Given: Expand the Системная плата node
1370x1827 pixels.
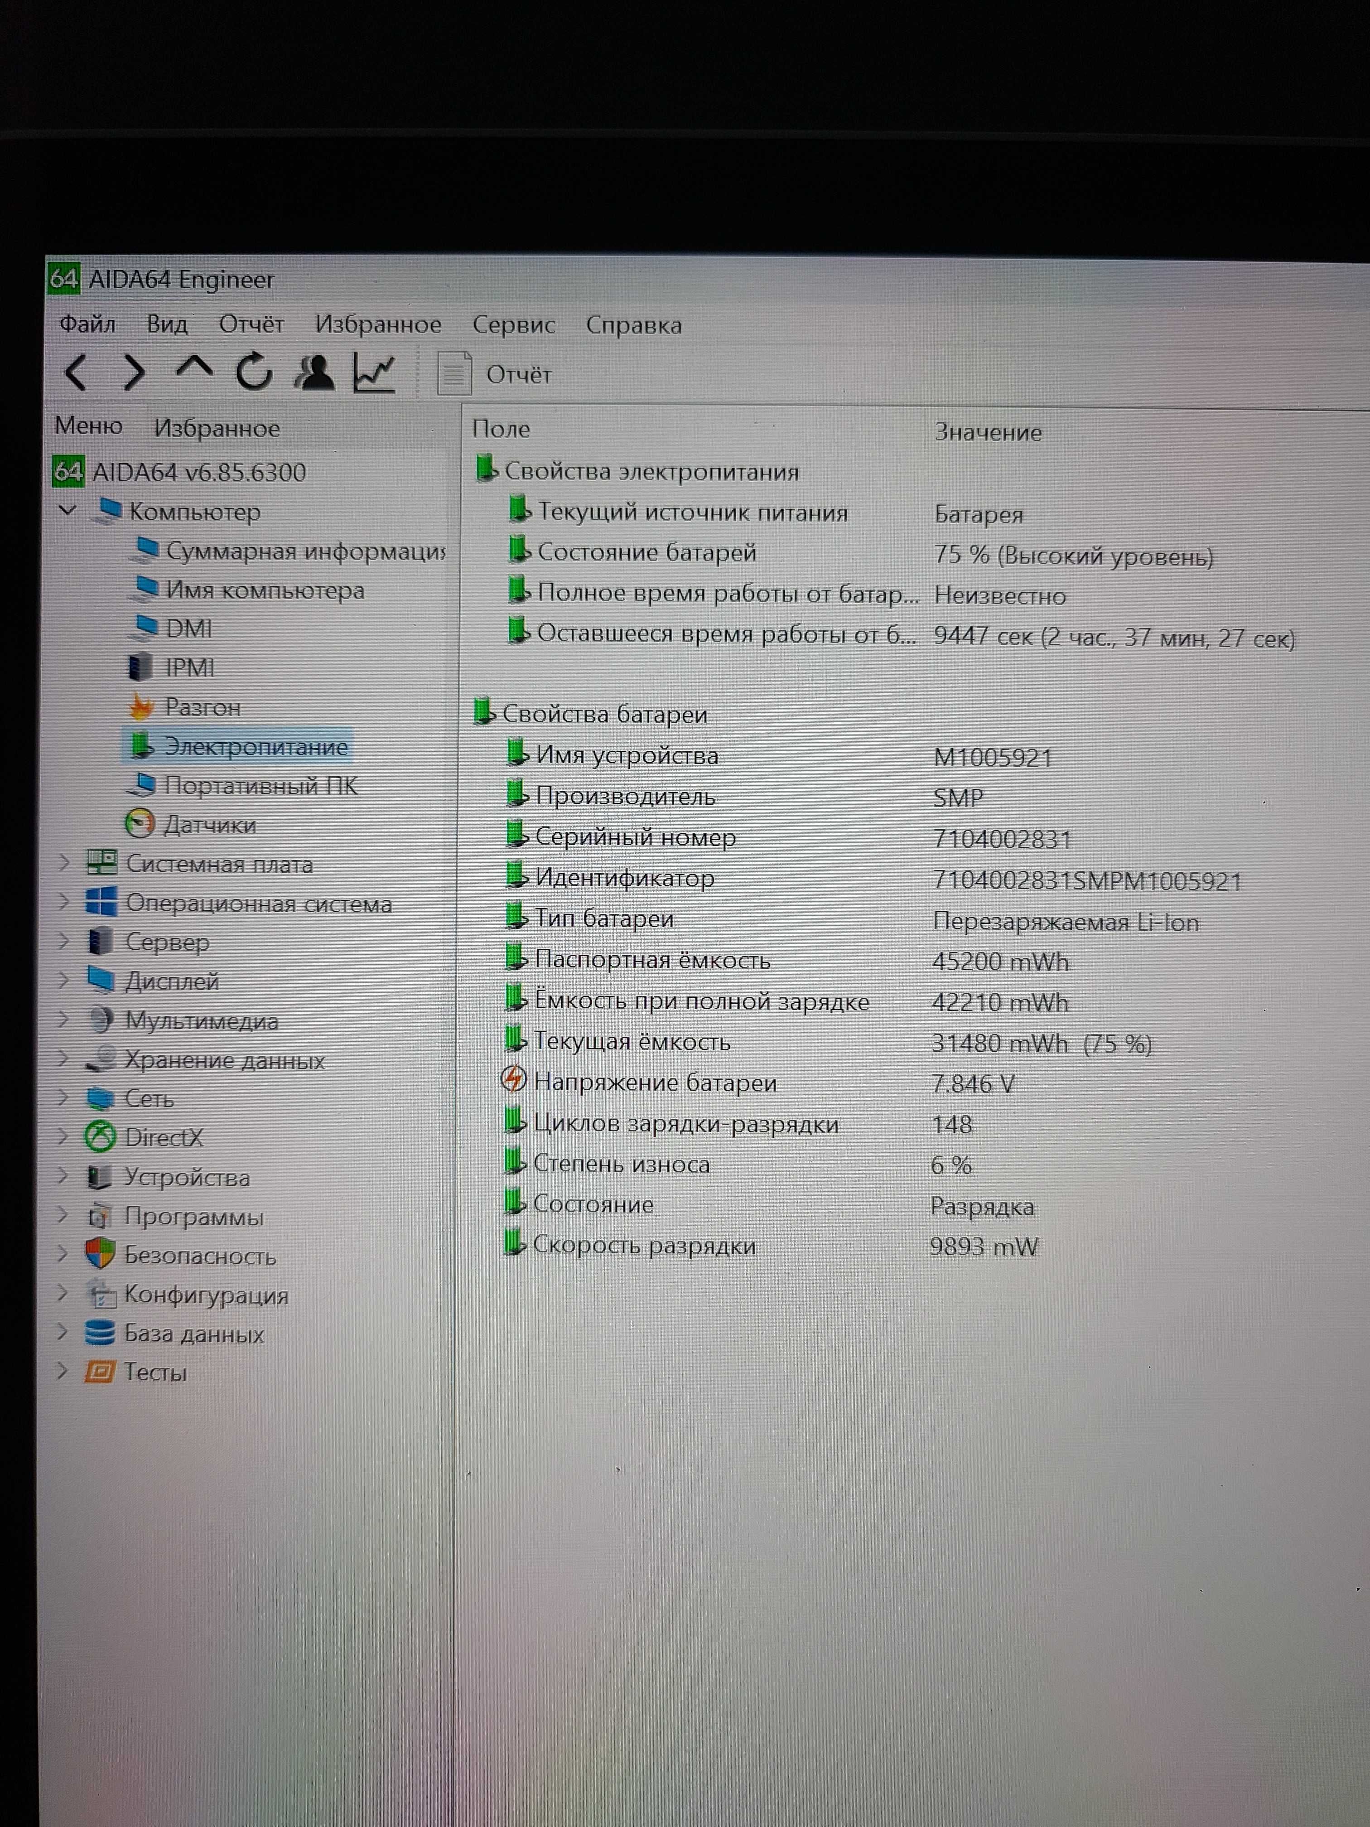Looking at the screenshot, I should coord(63,863).
